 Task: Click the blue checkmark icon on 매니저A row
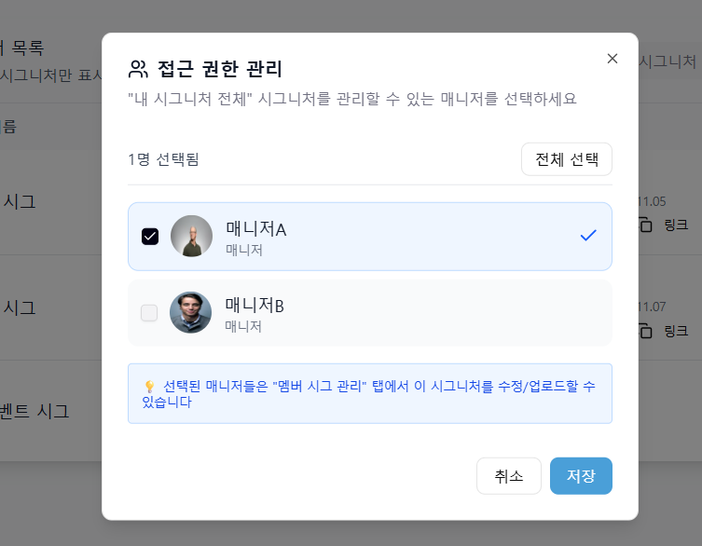[x=587, y=236]
